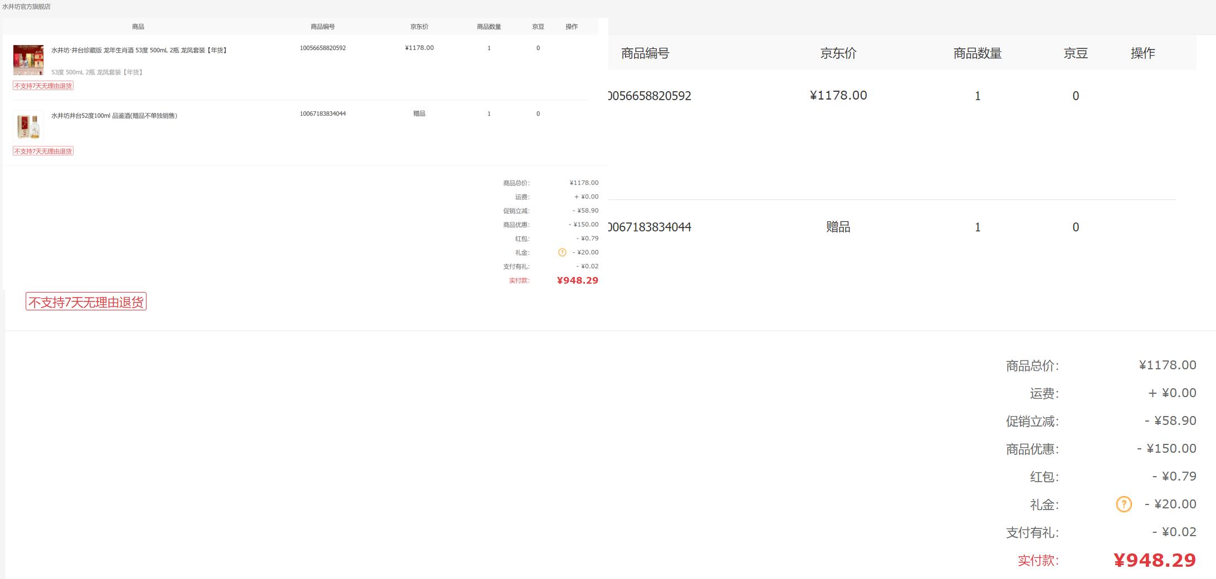Image resolution: width=1216 pixels, height=579 pixels.
Task: Open product title 水井坊井台52度100ml 品鉴酒
Action: [x=114, y=116]
